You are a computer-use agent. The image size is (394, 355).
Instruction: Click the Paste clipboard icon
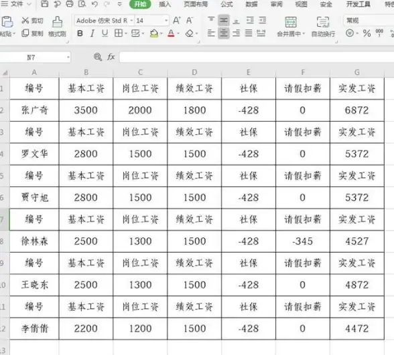[x=7, y=22]
